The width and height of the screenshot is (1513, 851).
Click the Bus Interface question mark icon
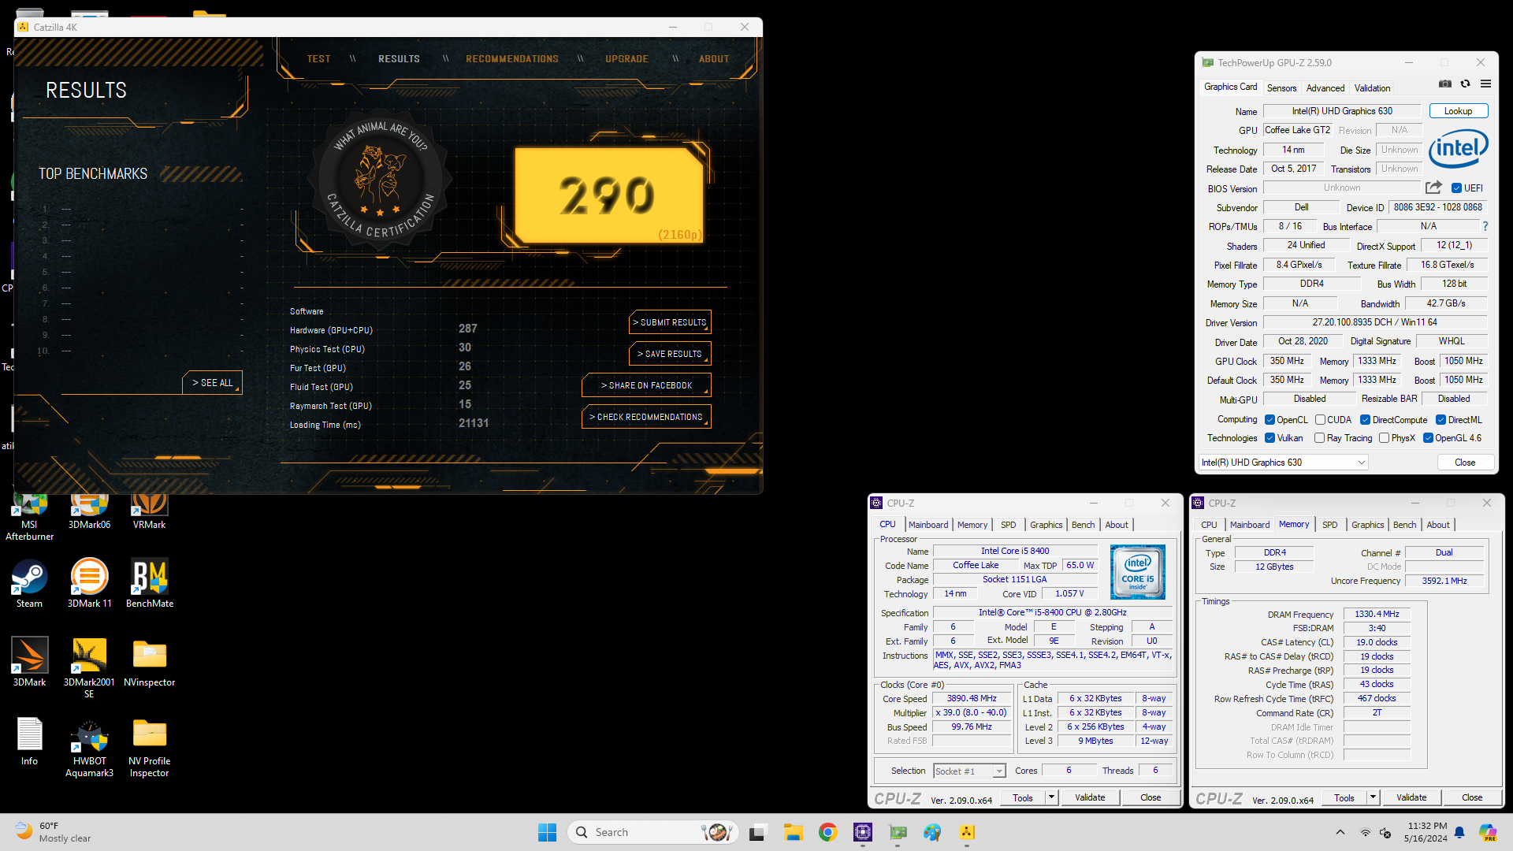(1485, 226)
